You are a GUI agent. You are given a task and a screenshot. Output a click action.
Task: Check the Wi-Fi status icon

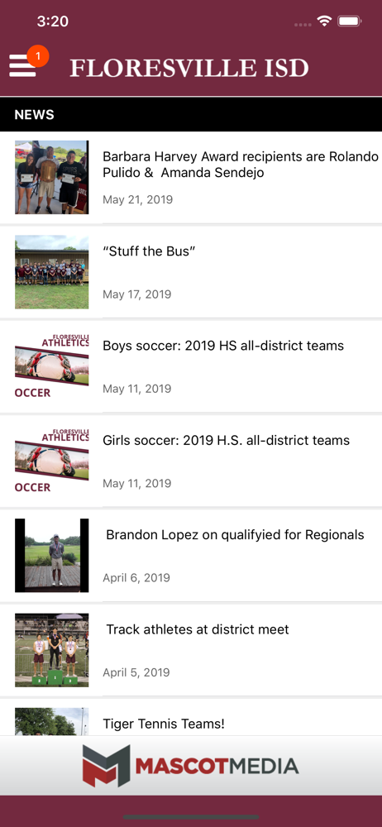[x=324, y=22]
